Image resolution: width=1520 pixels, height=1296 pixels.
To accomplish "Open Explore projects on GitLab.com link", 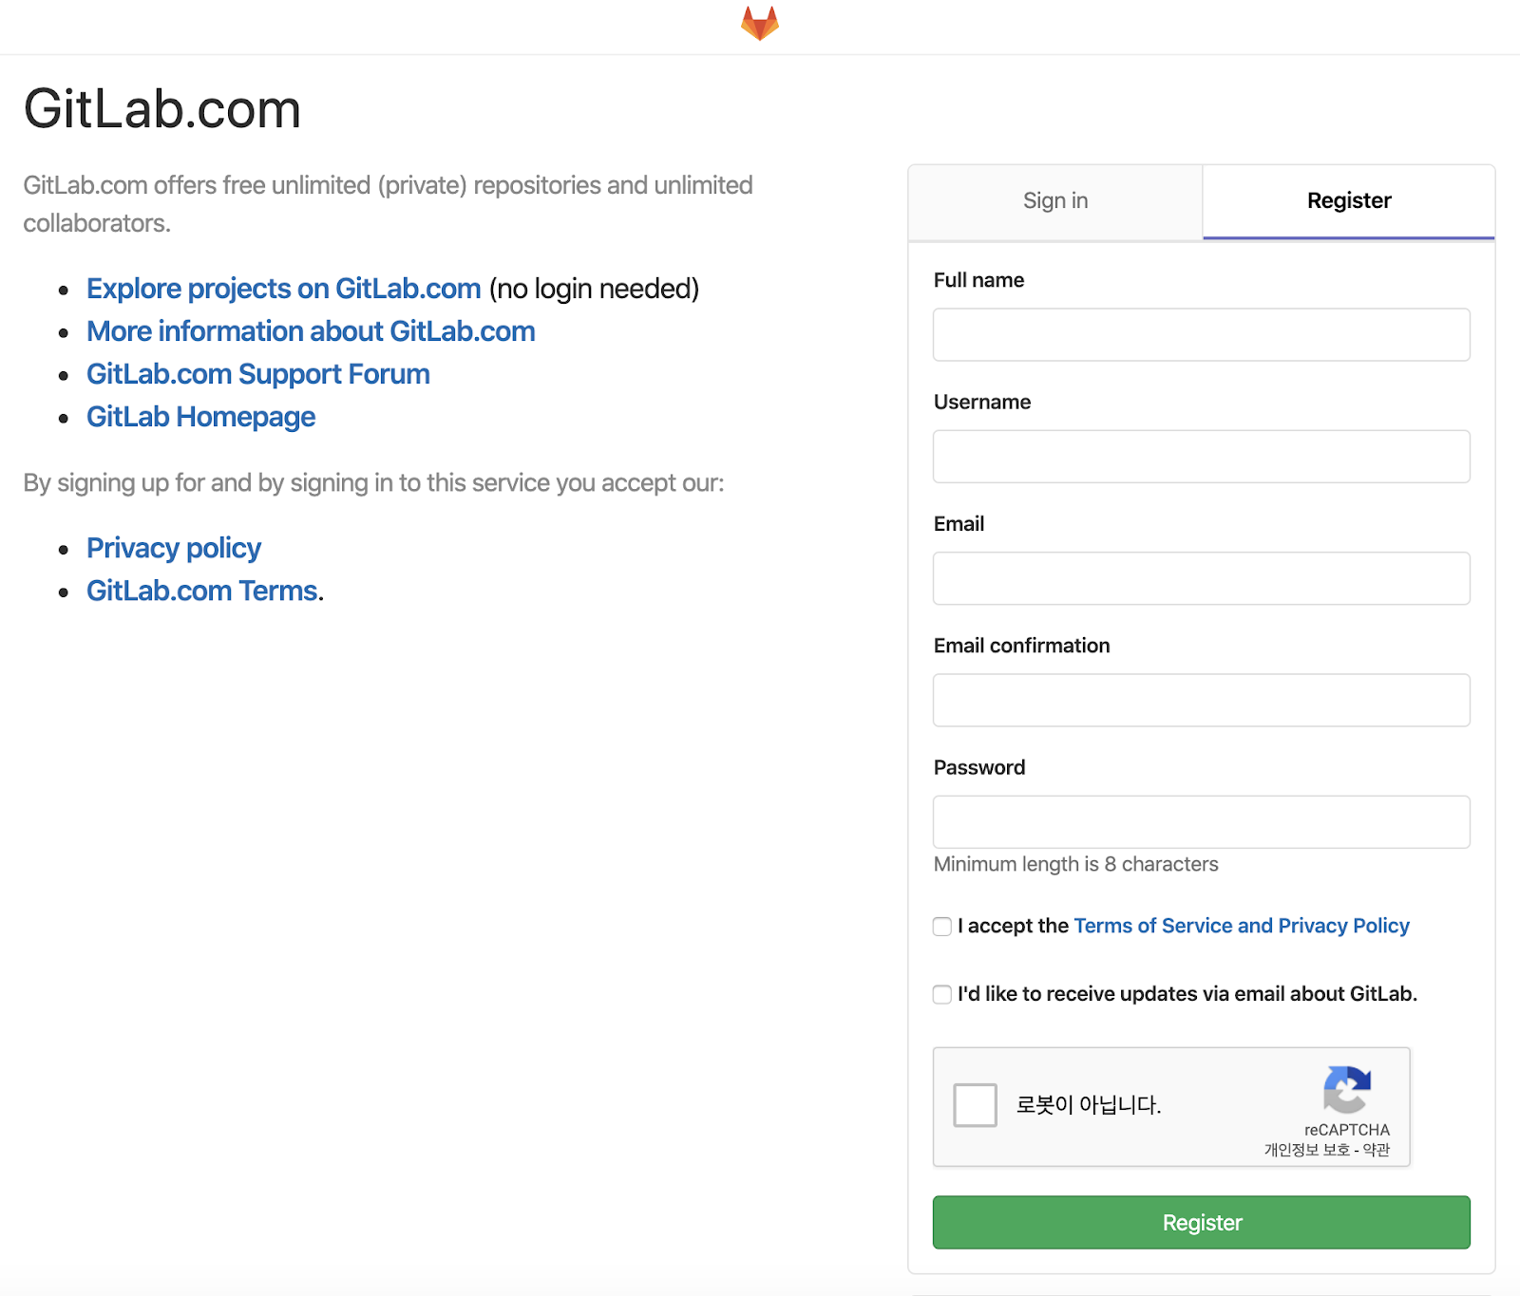I will pos(283,289).
